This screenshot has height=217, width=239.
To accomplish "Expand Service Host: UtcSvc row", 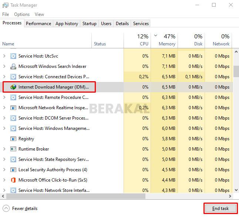I will 4,56.
